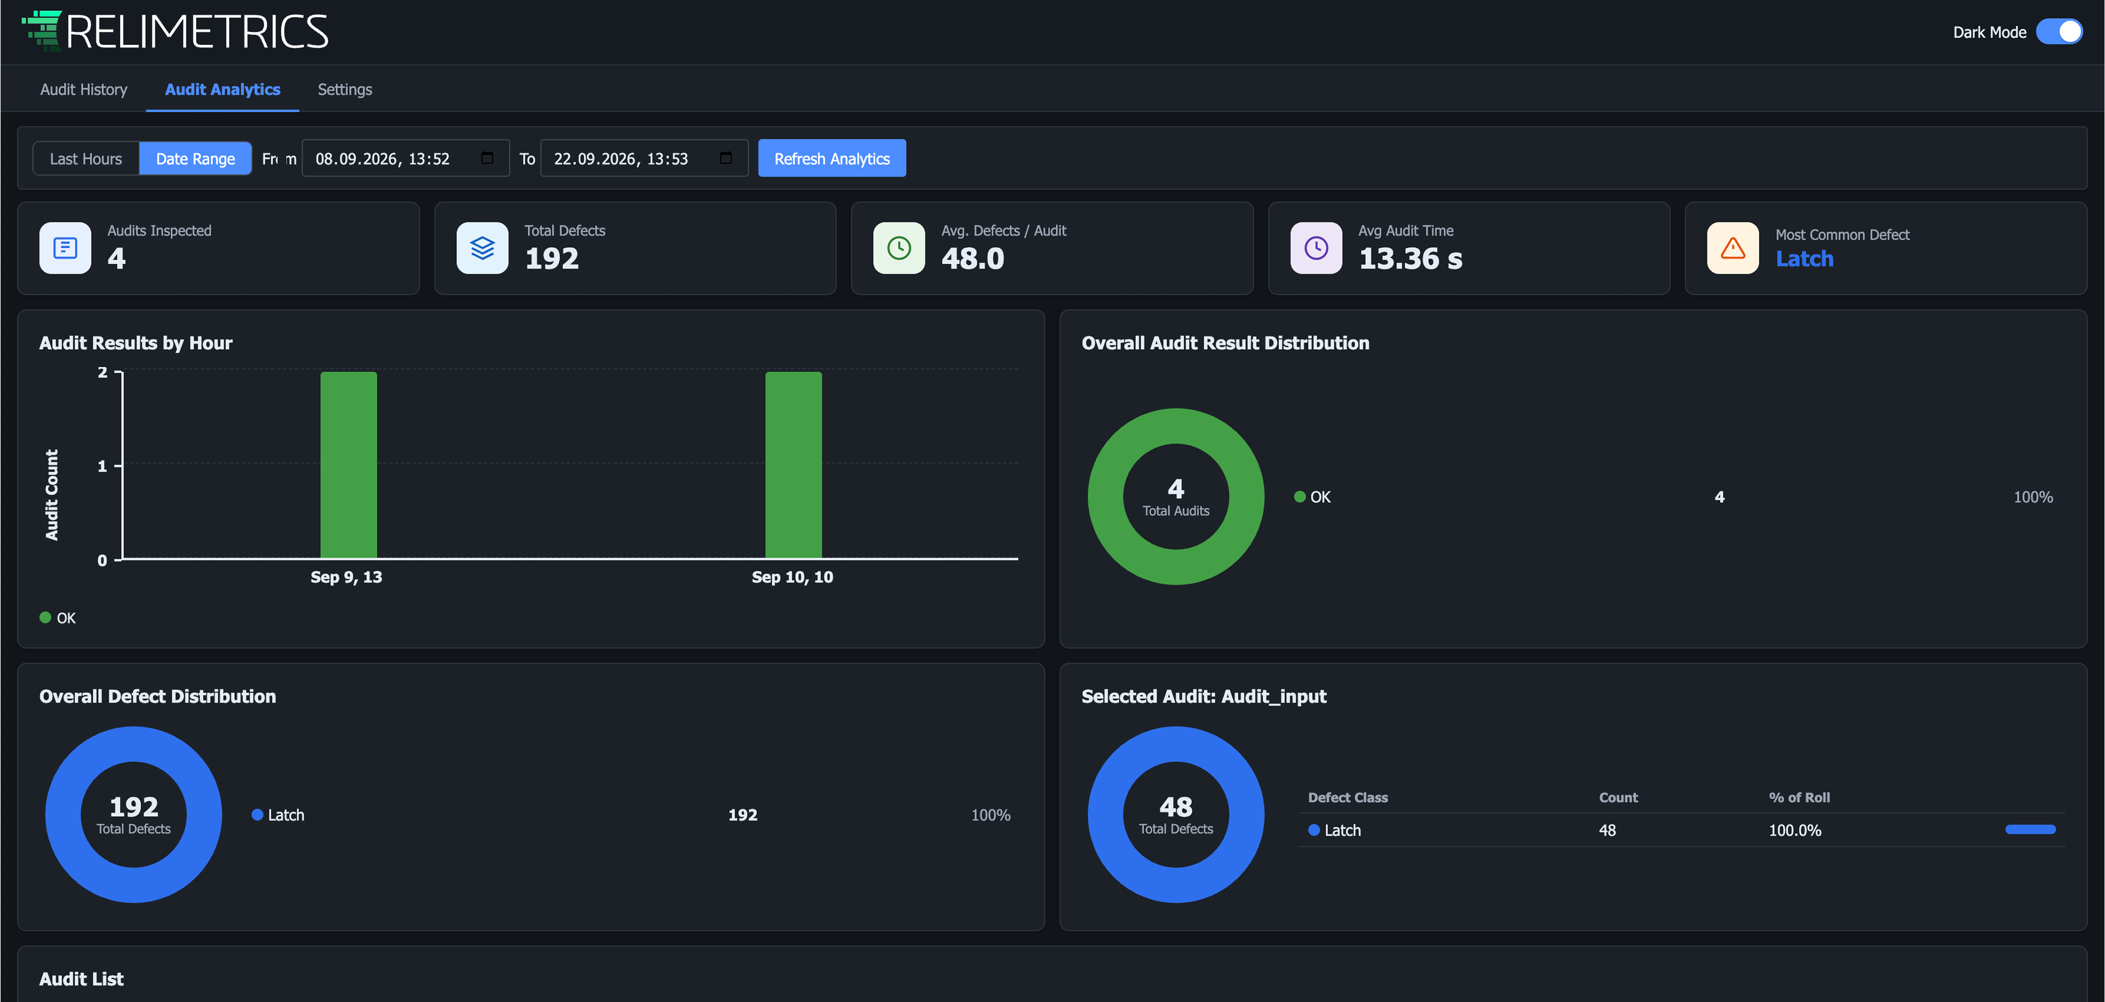Open the From date calendar picker icon

tap(487, 158)
